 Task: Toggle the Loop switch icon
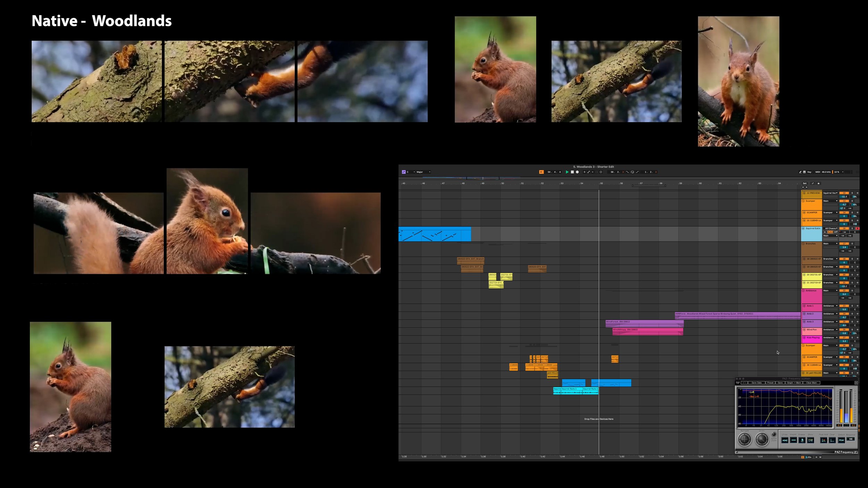(632, 172)
